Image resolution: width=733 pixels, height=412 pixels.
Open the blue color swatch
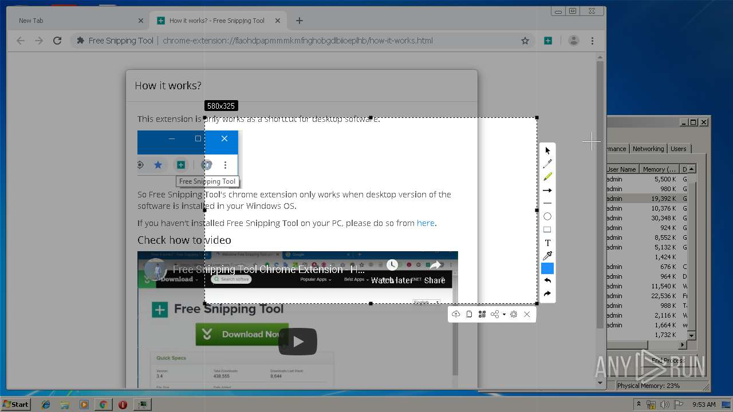pyautogui.click(x=547, y=268)
